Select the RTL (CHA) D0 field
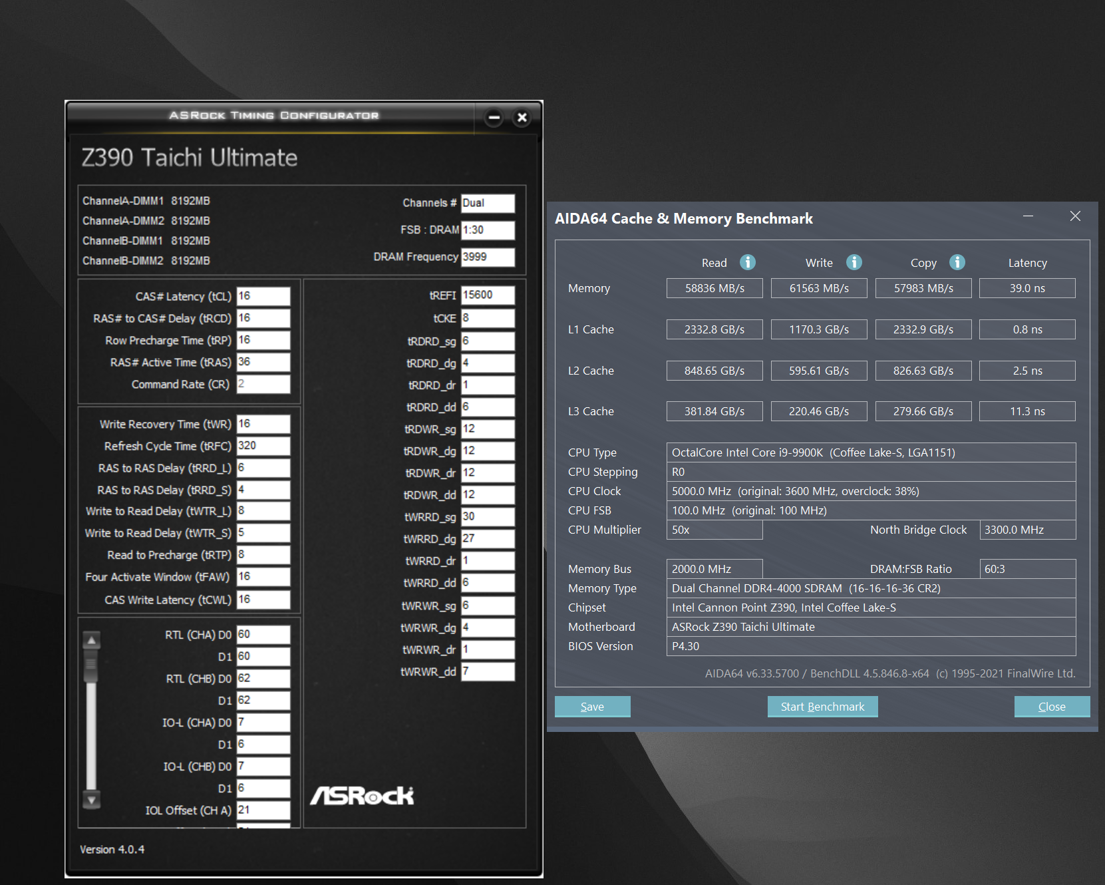 pos(263,635)
